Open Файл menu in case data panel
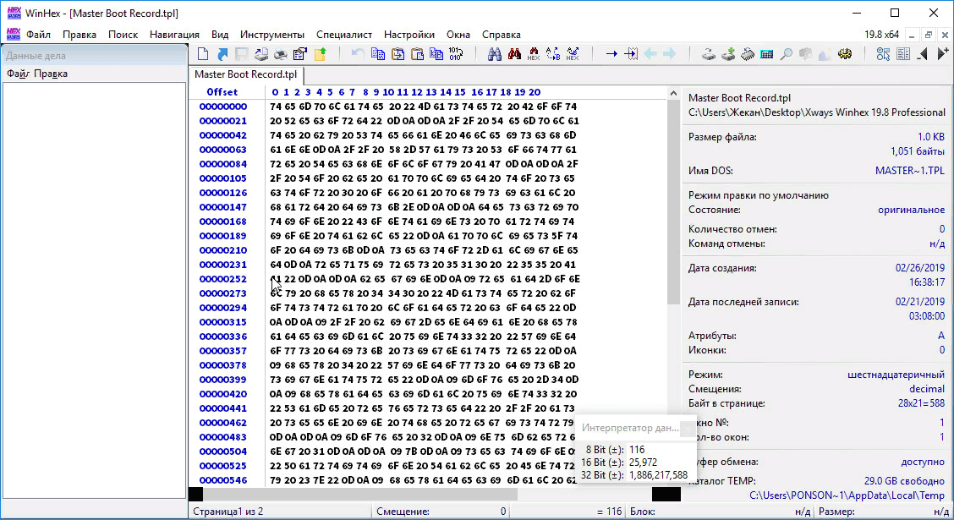954x520 pixels. click(x=18, y=74)
